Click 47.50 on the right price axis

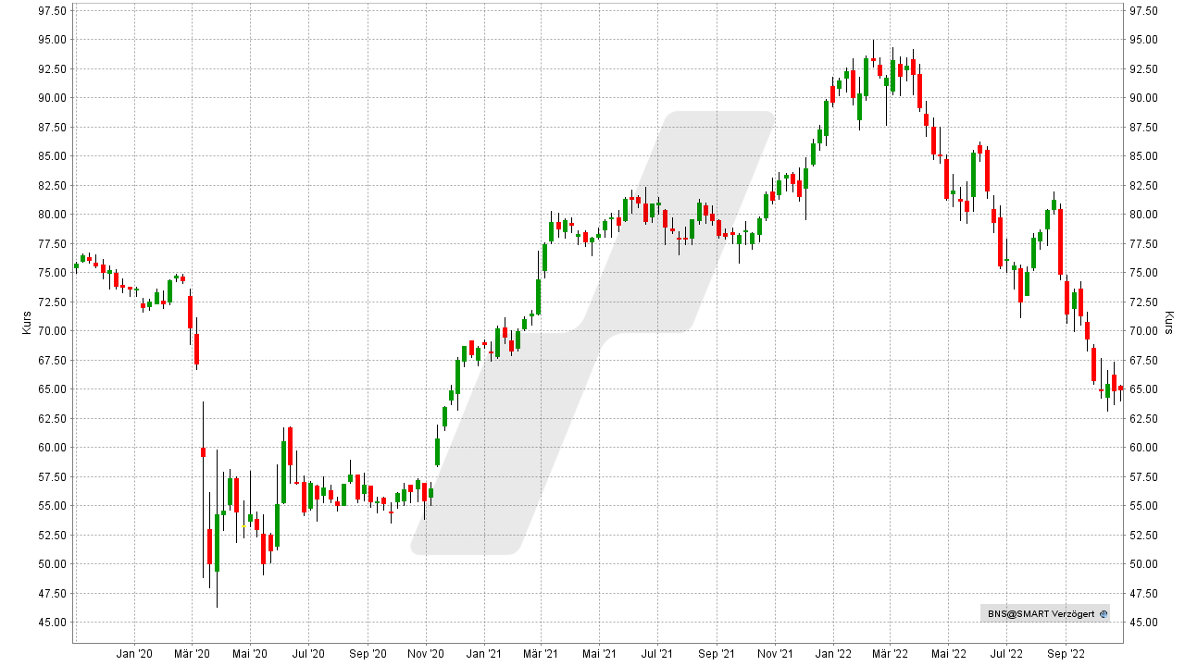pyautogui.click(x=1144, y=594)
